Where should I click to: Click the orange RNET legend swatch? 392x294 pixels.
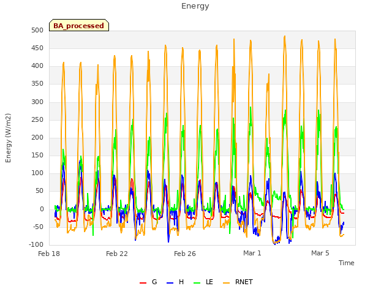226,283
